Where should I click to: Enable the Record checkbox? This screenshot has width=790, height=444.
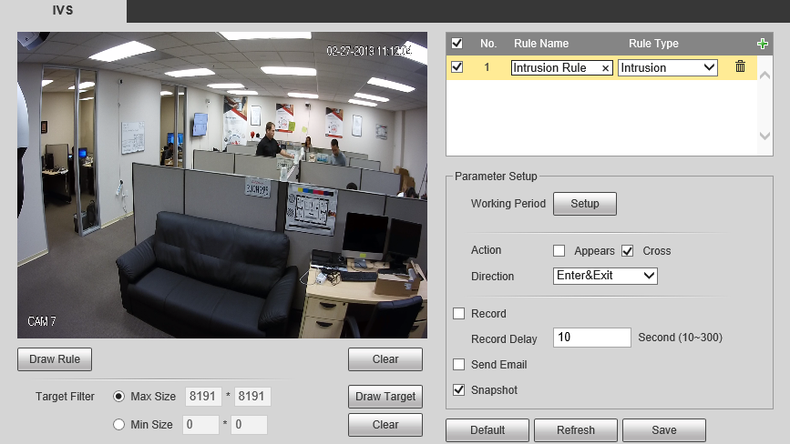pyautogui.click(x=458, y=314)
